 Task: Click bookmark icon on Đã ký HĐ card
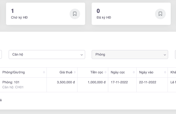coord(160,14)
